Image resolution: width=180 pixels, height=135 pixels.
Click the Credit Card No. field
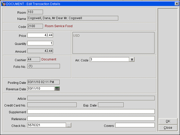click(x=52, y=105)
